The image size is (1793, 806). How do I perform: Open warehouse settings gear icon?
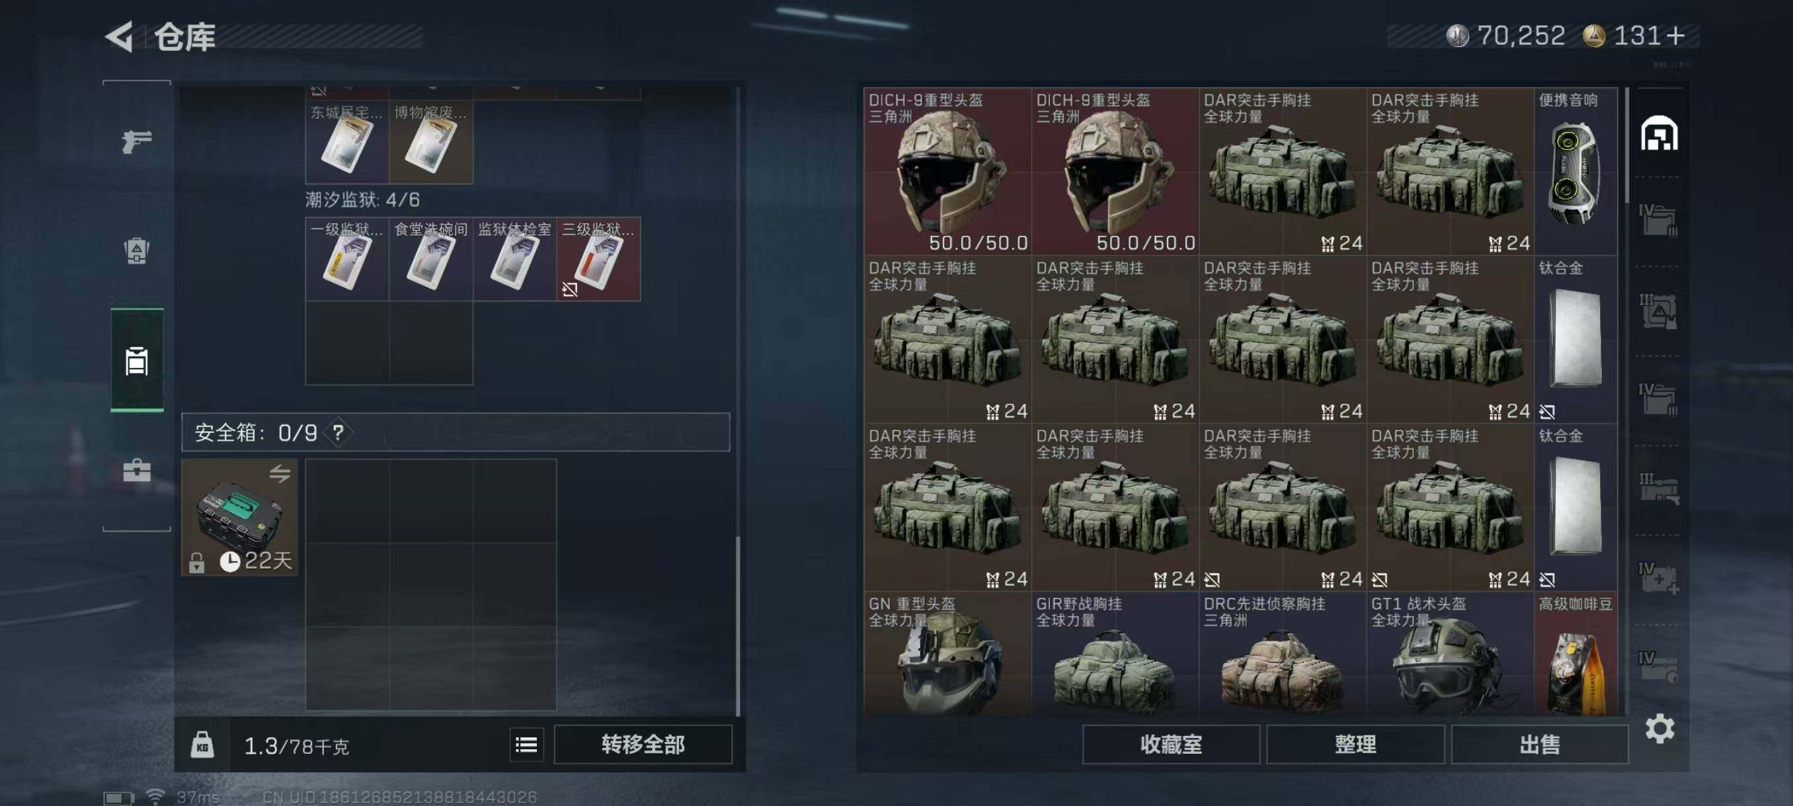[x=1659, y=729]
